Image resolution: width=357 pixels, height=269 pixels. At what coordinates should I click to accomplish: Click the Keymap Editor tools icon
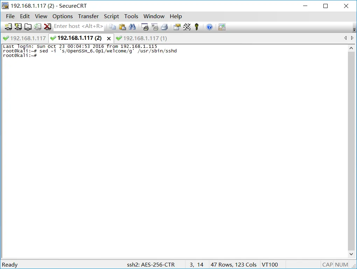point(187,27)
